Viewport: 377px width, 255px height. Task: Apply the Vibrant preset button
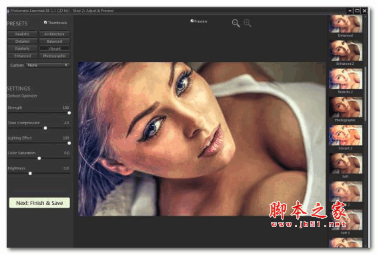(x=54, y=49)
